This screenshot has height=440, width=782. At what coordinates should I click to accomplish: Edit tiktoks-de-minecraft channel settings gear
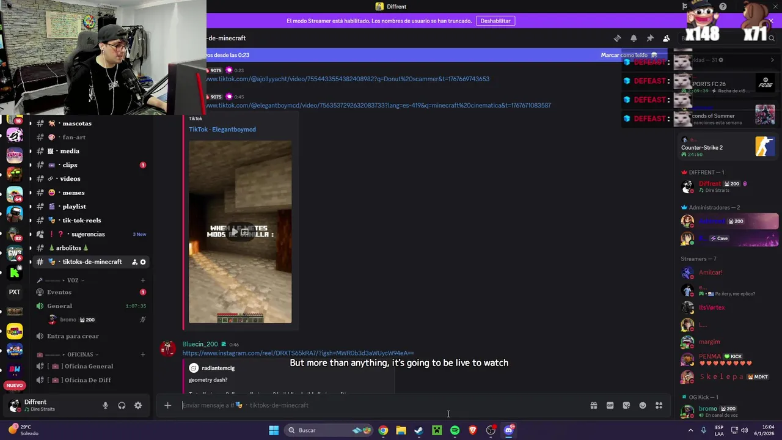coord(143,262)
